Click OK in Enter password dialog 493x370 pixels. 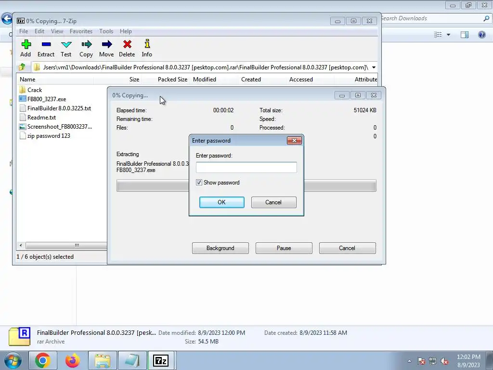[x=221, y=202]
